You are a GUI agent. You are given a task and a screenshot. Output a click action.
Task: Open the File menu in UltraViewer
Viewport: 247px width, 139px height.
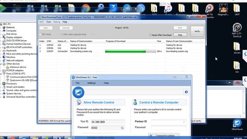click(x=78, y=83)
